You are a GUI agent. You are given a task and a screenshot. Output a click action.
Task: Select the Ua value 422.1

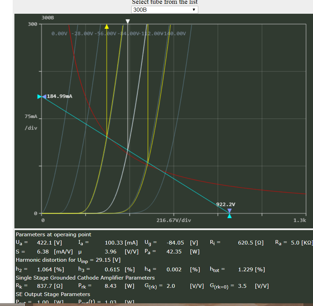point(45,243)
